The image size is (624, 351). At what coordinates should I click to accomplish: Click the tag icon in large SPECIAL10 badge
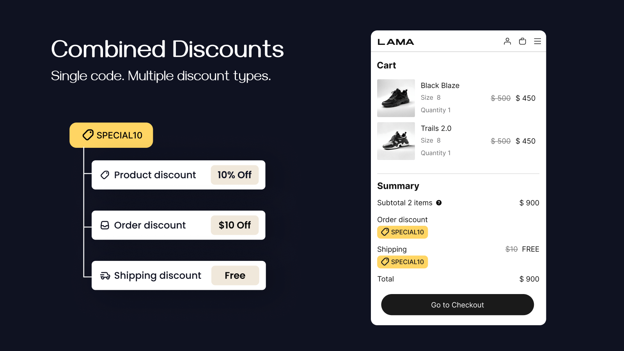[88, 135]
